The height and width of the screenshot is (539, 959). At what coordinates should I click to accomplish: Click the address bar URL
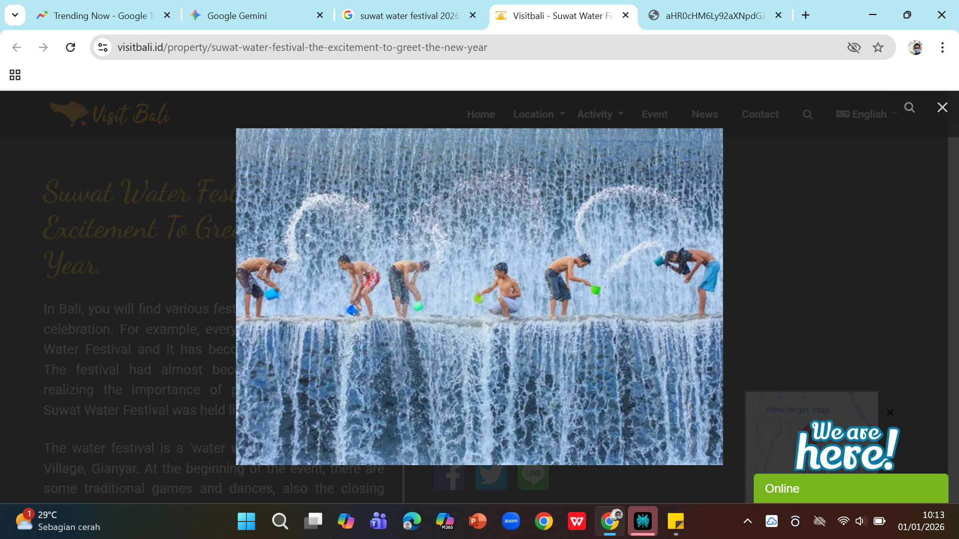coord(302,47)
